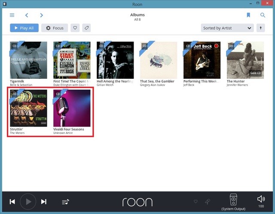The height and width of the screenshot is (214, 275).
Task: Toggle sort direction arrow button
Action: click(x=260, y=28)
